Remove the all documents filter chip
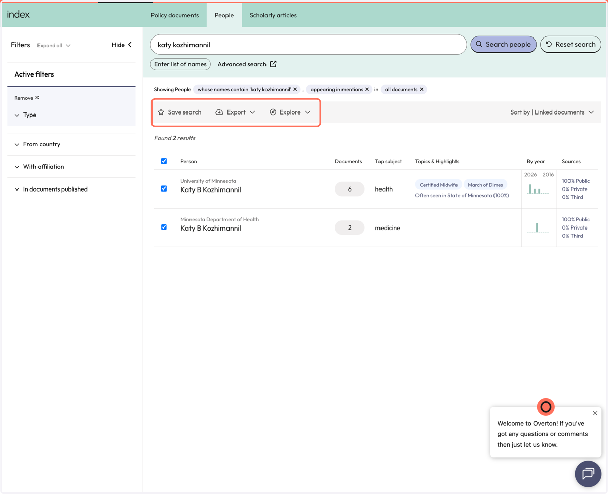Image resolution: width=608 pixels, height=494 pixels. (x=422, y=89)
